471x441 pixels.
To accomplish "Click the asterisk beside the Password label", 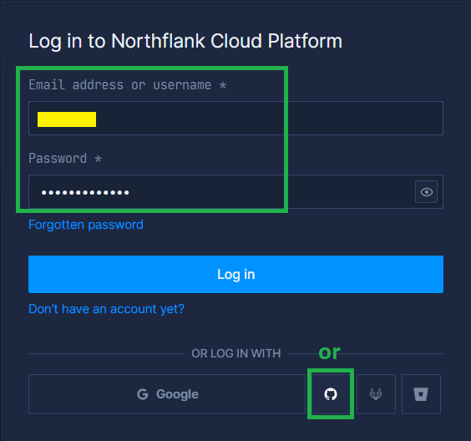I will pyautogui.click(x=98, y=159).
